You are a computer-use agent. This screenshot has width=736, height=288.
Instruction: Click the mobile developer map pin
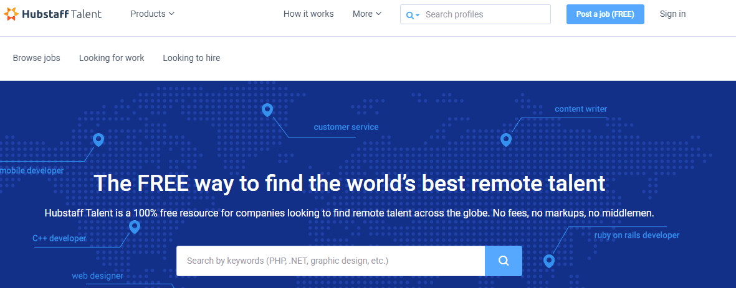tap(98, 139)
